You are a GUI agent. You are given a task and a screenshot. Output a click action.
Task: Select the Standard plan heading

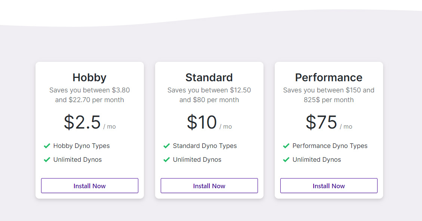coord(209,78)
